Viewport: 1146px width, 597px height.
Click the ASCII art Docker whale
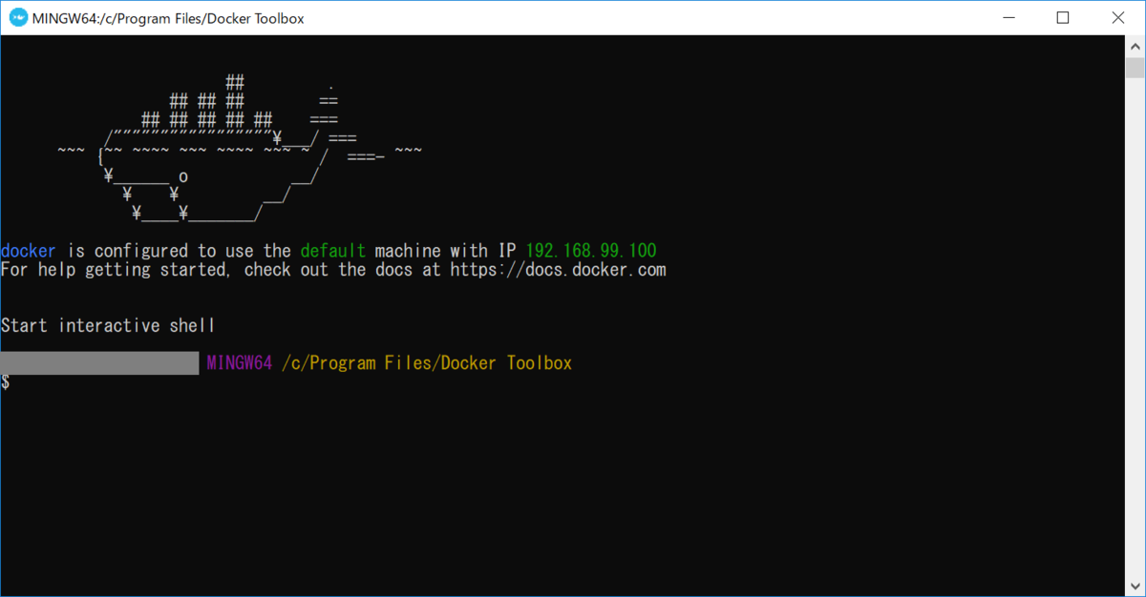239,148
